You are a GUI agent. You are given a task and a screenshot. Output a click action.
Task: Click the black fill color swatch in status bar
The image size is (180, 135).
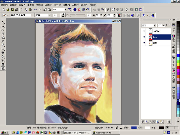click(161, 128)
